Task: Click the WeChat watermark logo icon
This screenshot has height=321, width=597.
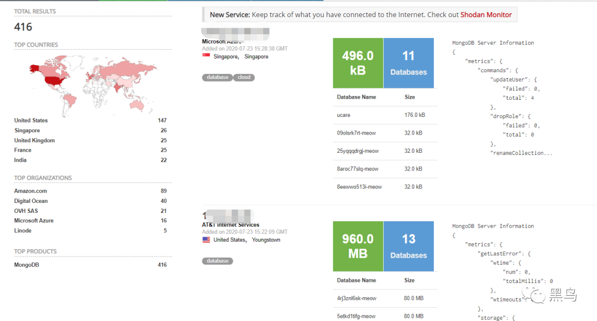Action: click(538, 296)
